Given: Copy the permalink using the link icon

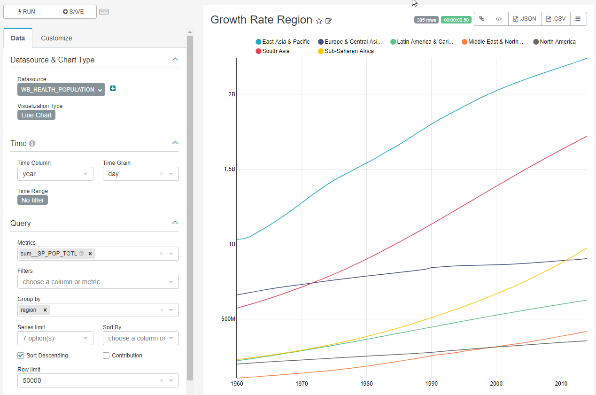Looking at the screenshot, I should (x=482, y=19).
